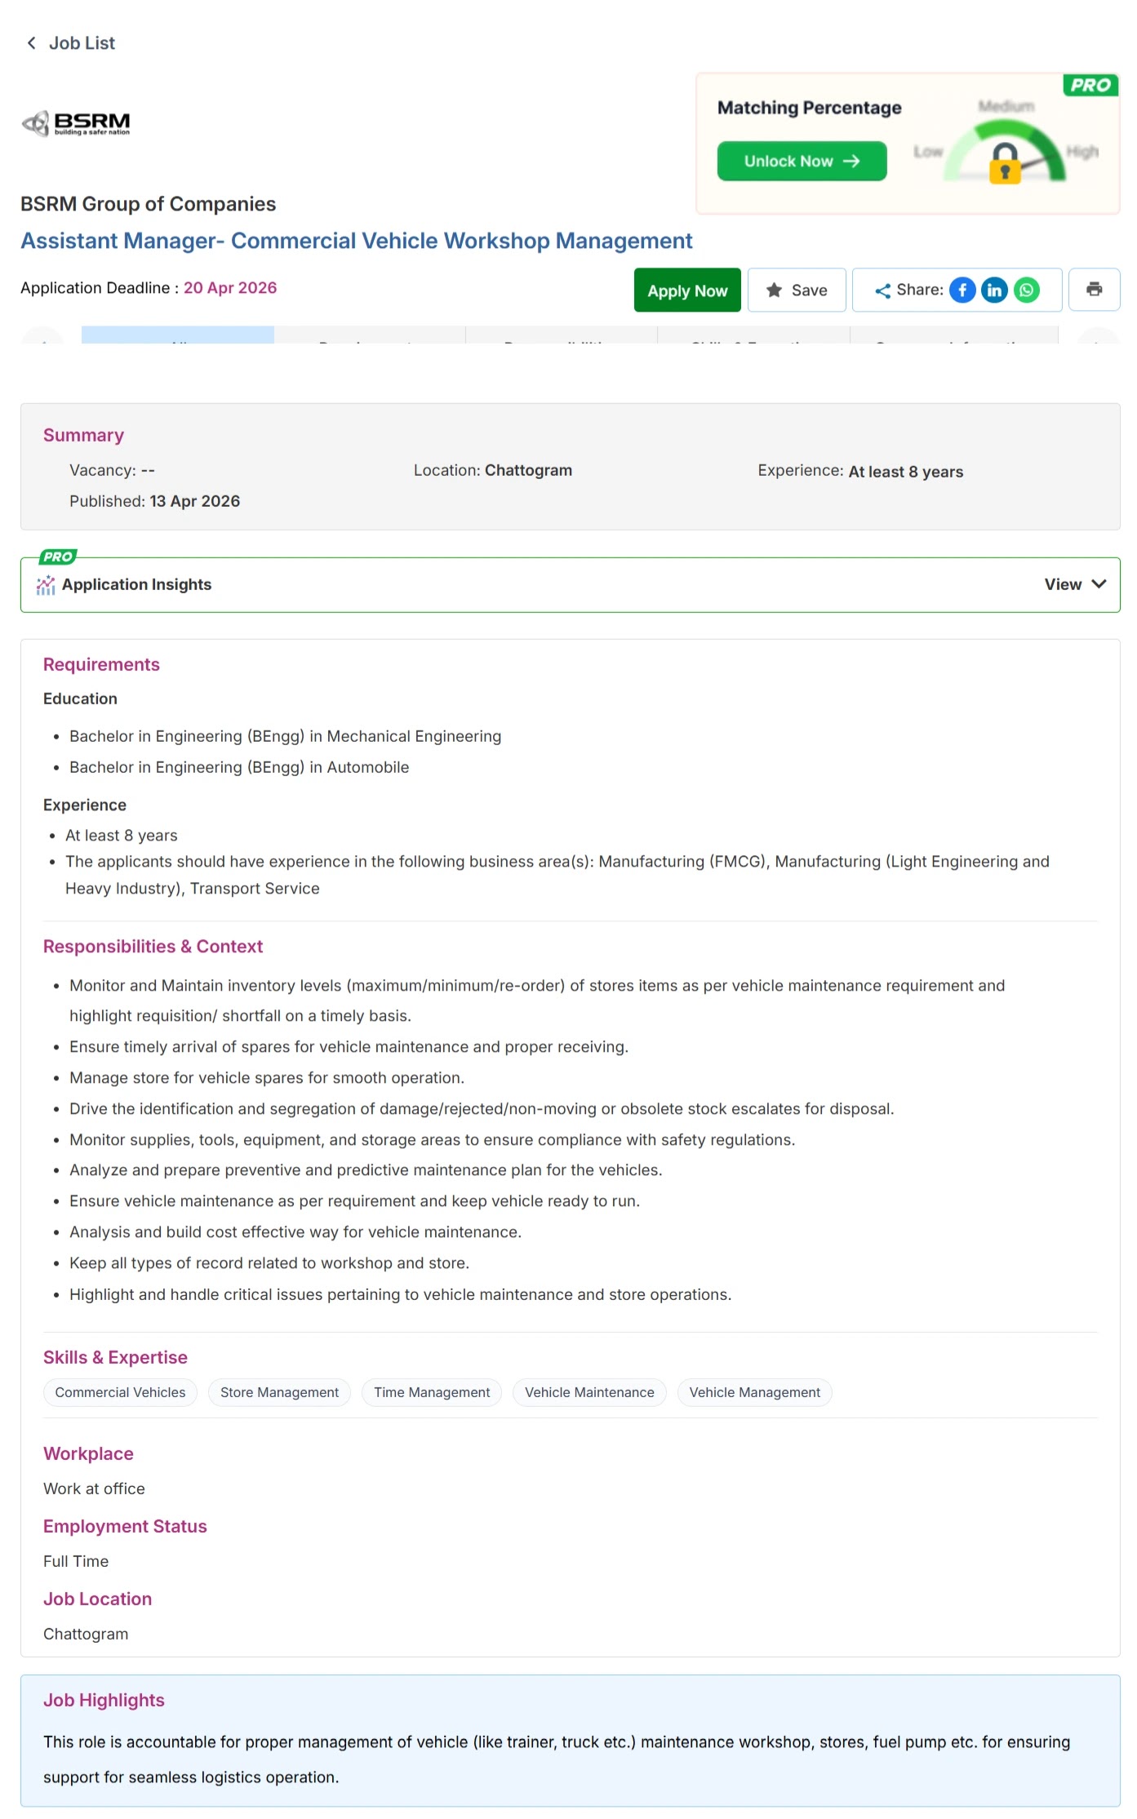Select the Commercial Vehicles skill tag
The image size is (1137, 1819).
point(120,1392)
